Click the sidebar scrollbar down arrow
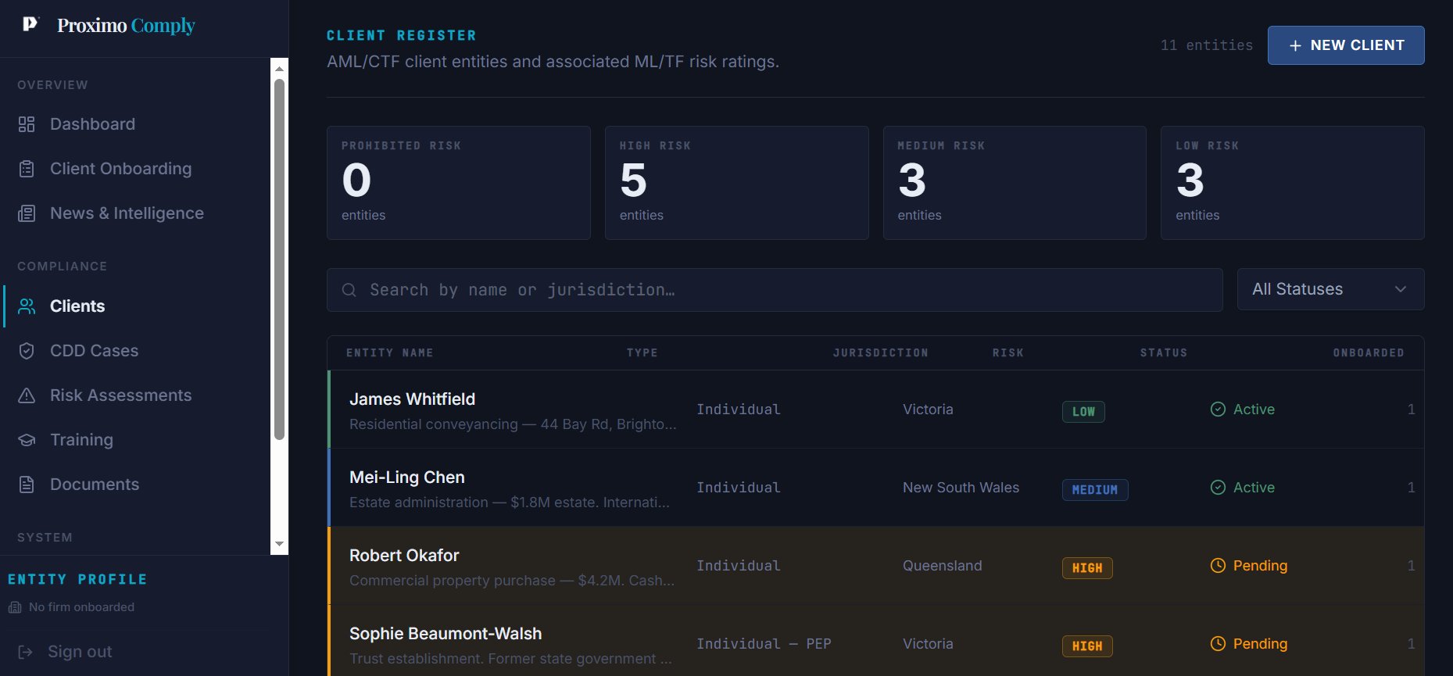The height and width of the screenshot is (676, 1453). point(279,544)
